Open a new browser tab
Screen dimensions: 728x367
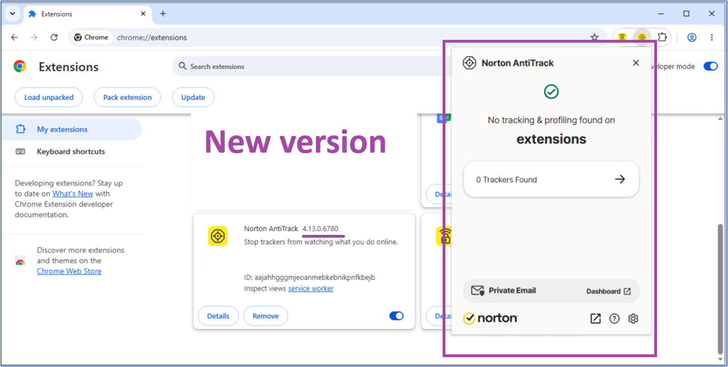tap(163, 14)
